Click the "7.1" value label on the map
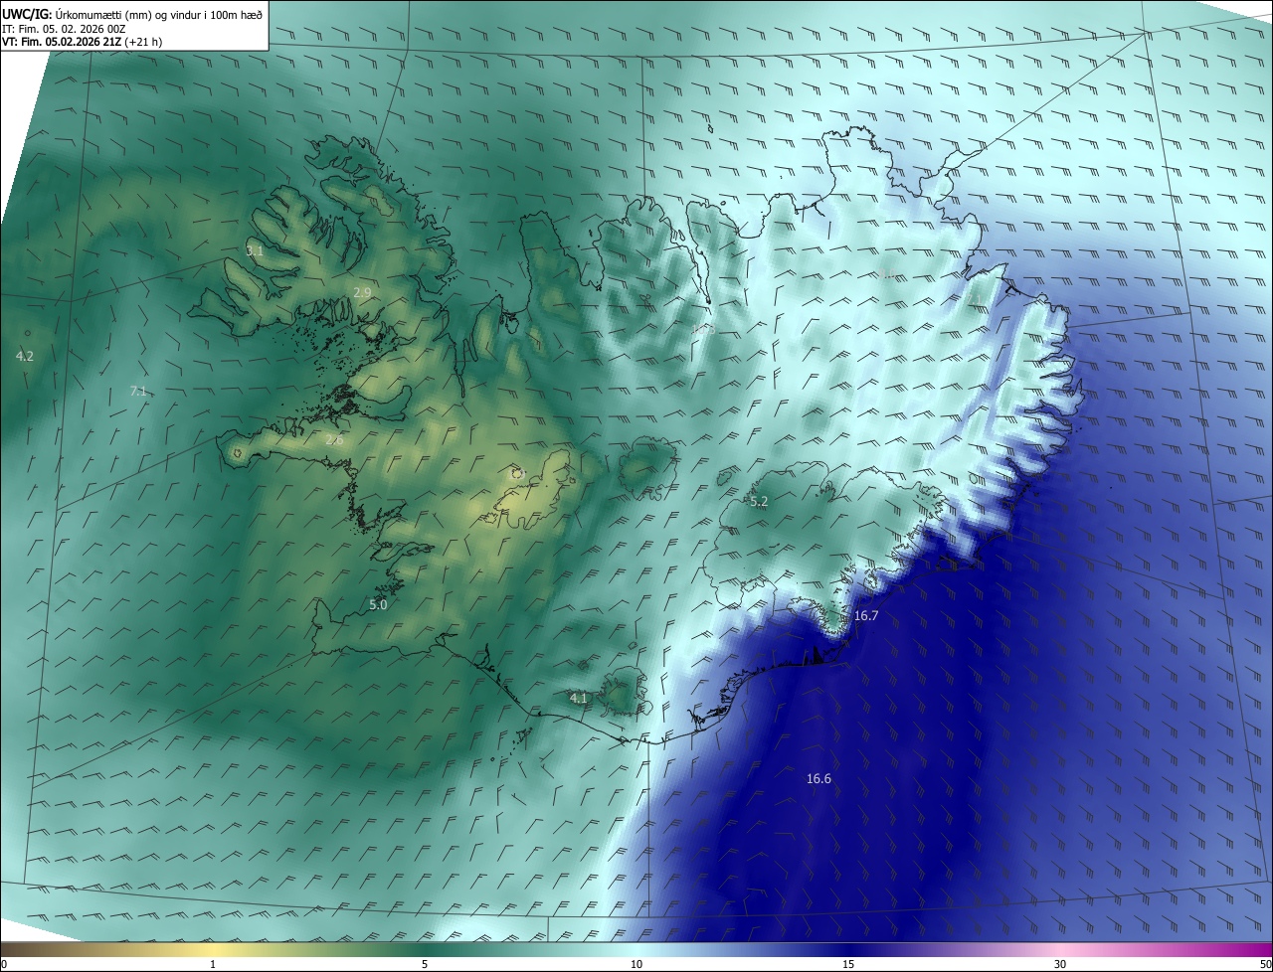This screenshot has height=972, width=1273. 138,392
